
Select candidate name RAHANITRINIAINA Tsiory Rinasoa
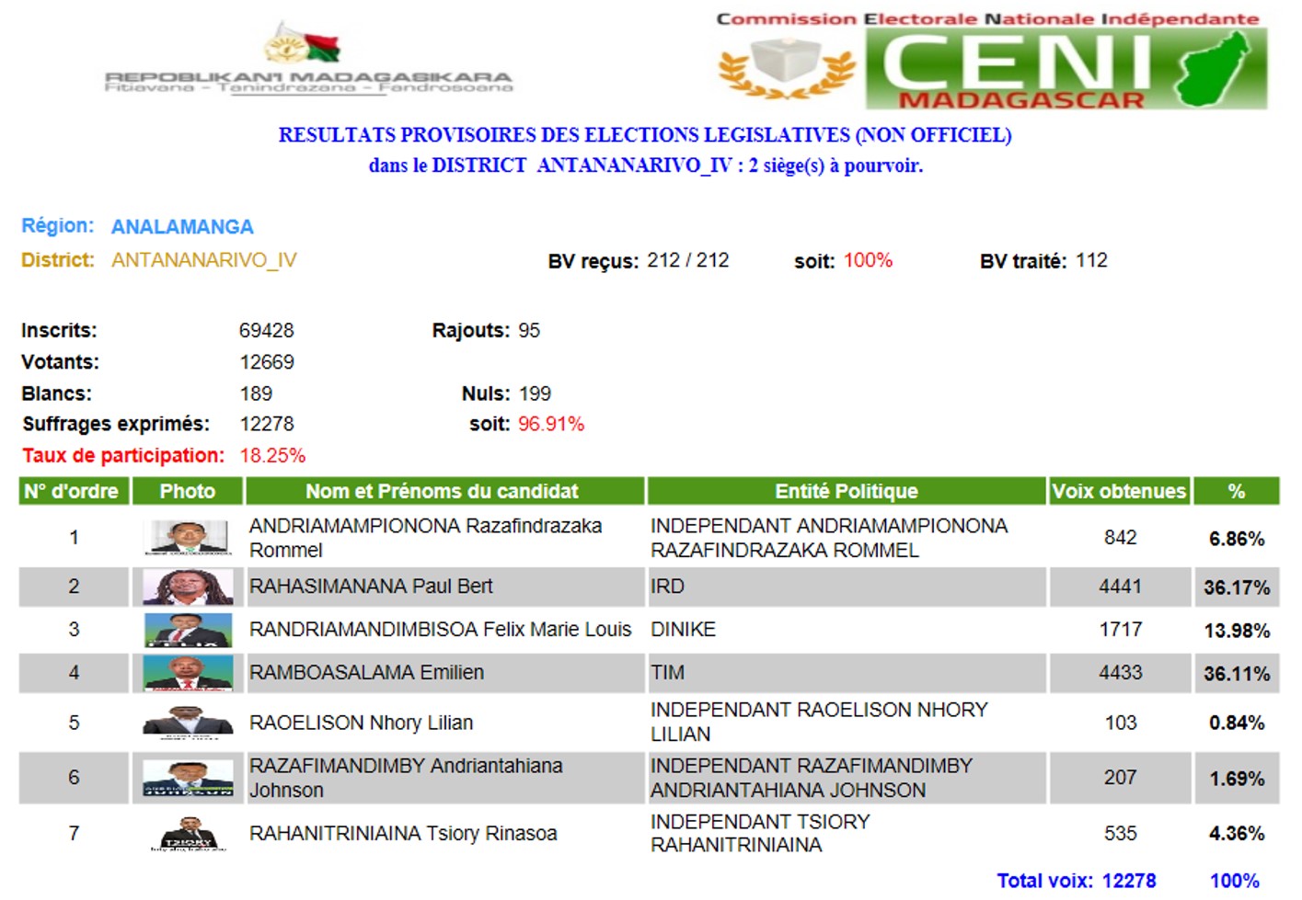click(x=403, y=834)
